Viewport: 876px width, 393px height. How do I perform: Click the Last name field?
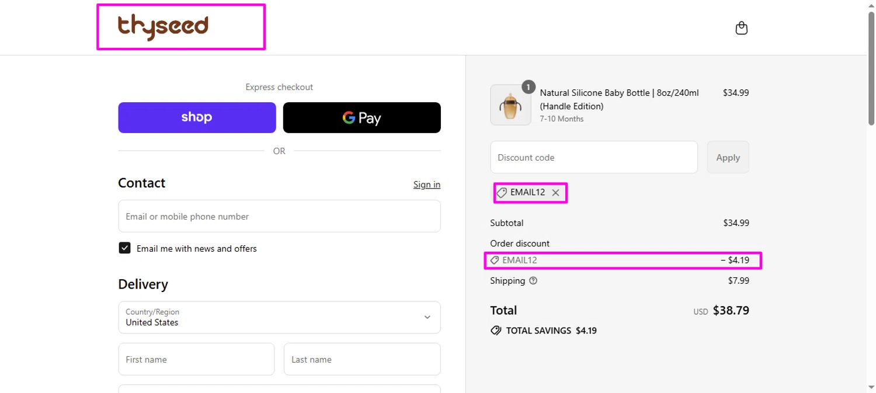click(362, 359)
